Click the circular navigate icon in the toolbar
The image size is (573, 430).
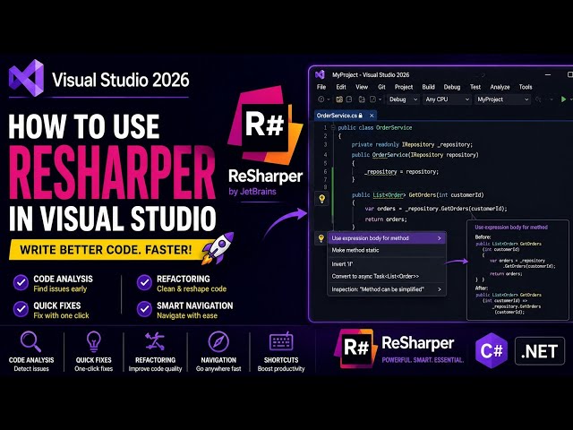pyautogui.click(x=321, y=99)
